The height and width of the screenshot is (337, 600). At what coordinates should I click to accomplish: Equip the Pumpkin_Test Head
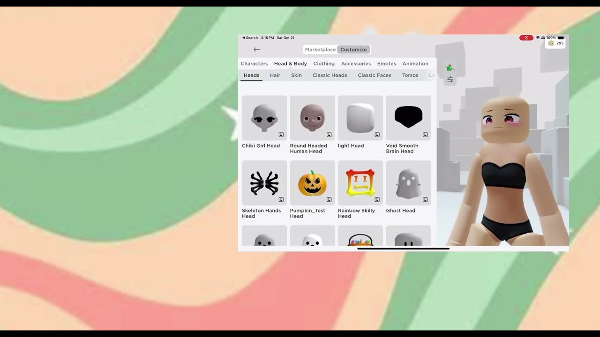point(312,183)
